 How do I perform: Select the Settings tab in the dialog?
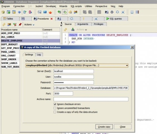point(29,55)
